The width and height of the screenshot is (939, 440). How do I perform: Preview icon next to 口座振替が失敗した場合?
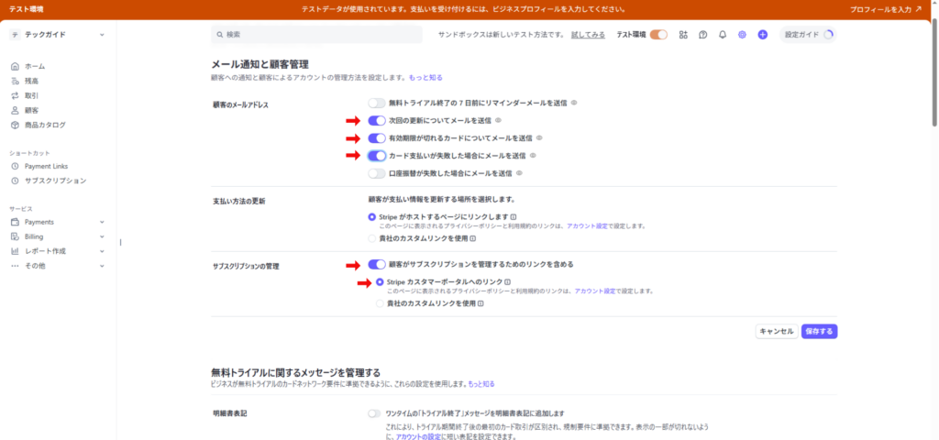[x=519, y=173]
